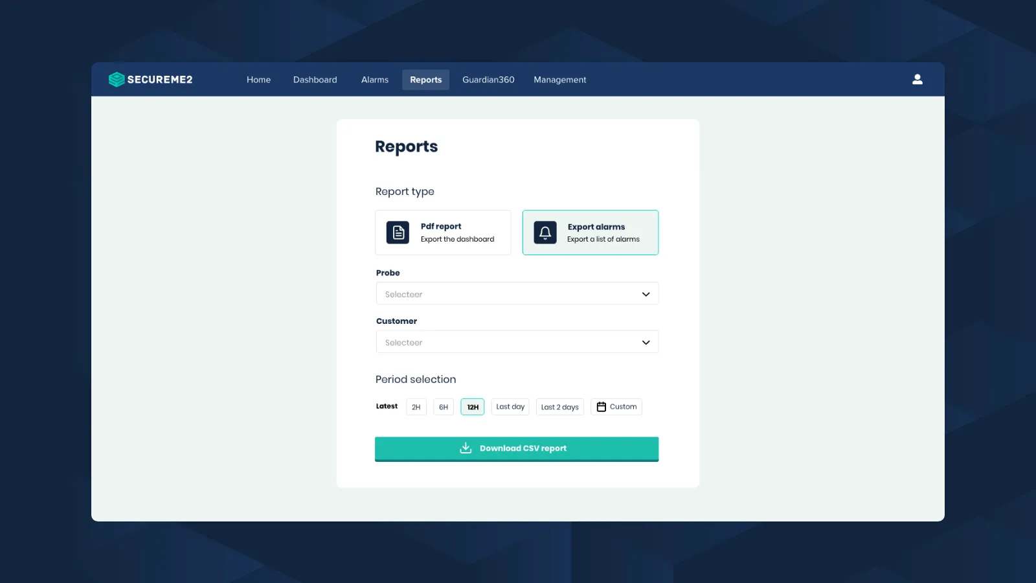Click the Period selection section label

coord(416,380)
